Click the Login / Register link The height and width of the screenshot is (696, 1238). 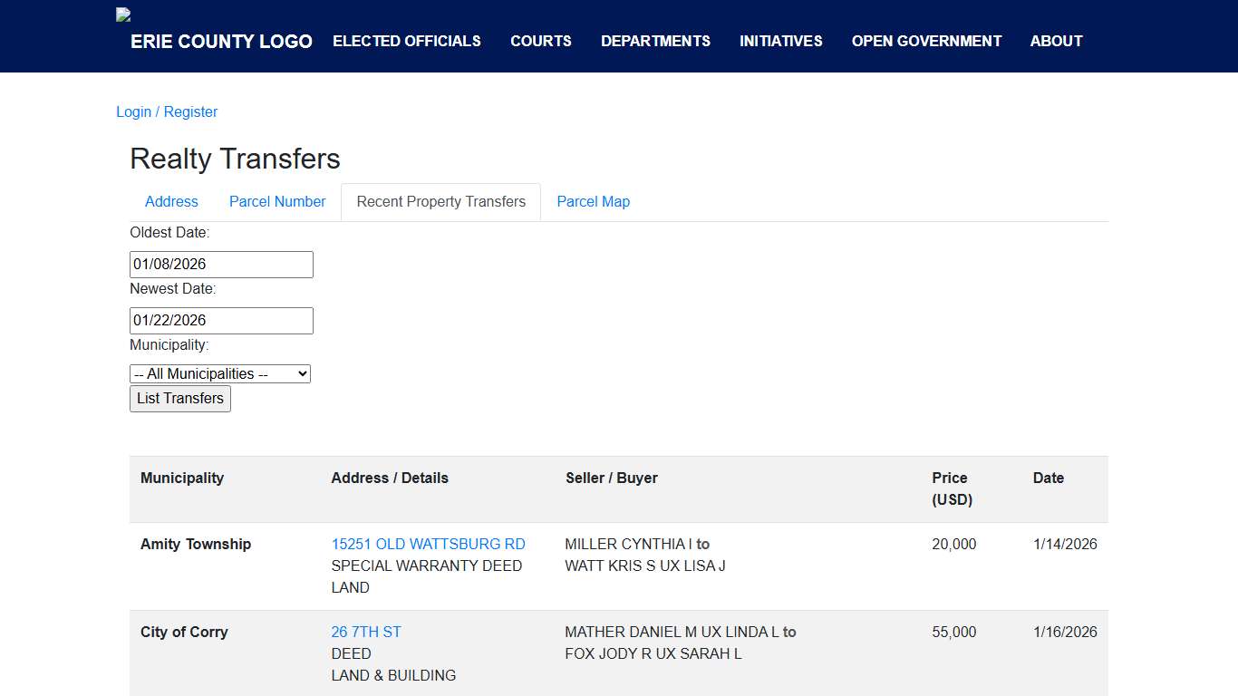point(167,111)
